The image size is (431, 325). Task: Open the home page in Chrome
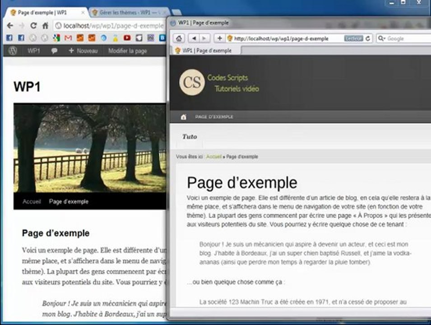click(x=45, y=26)
